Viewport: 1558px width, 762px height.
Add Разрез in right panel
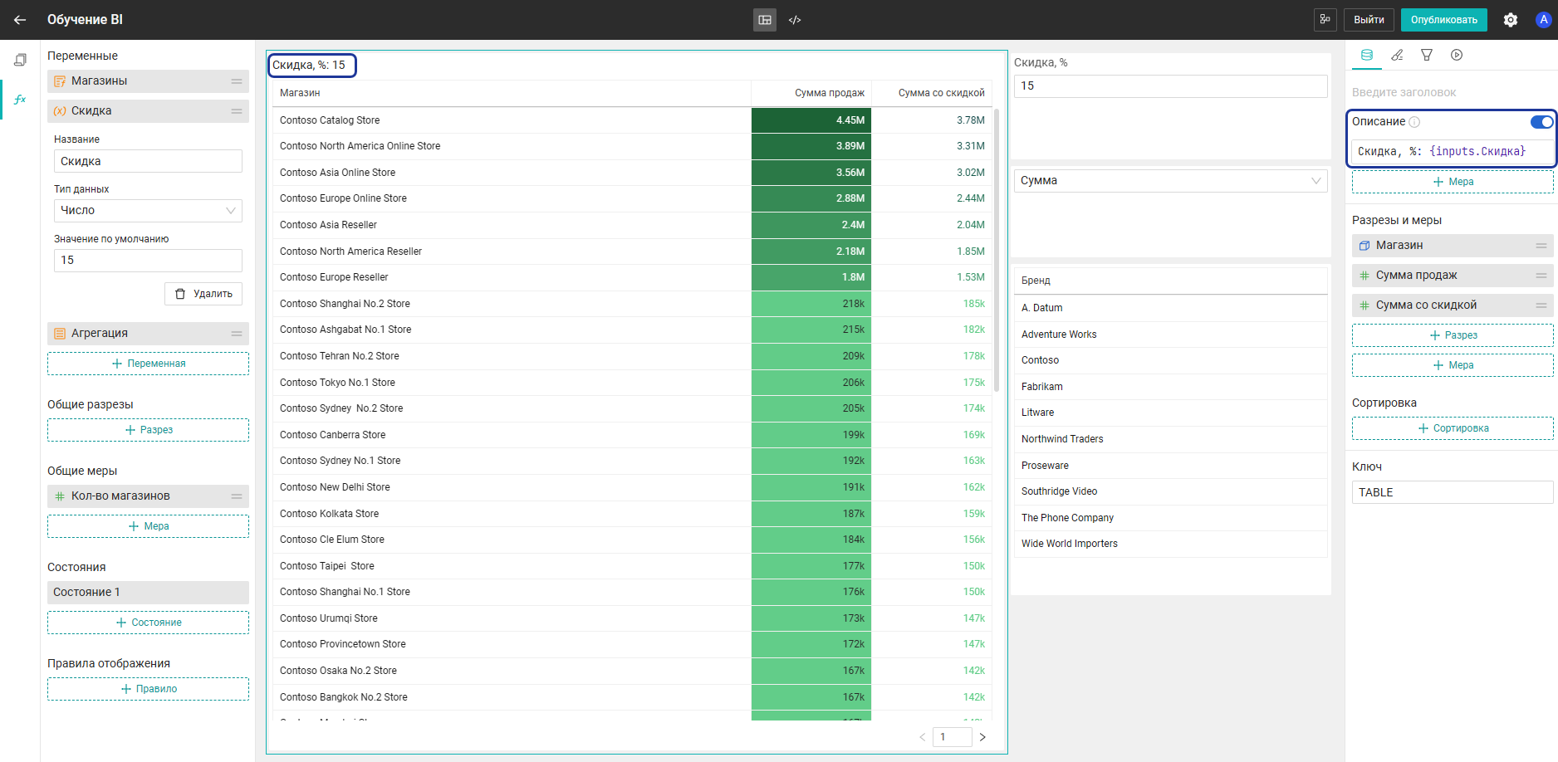click(x=1453, y=335)
